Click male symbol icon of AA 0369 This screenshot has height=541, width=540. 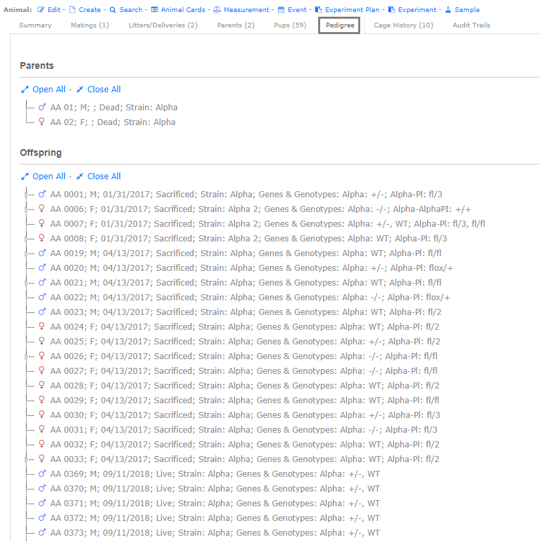(41, 473)
